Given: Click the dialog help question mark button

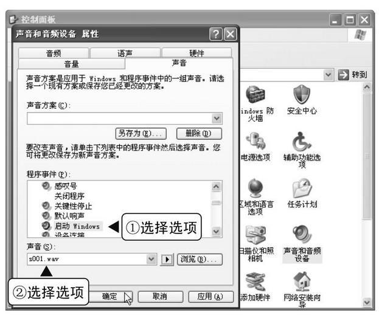Looking at the screenshot, I should point(216,34).
